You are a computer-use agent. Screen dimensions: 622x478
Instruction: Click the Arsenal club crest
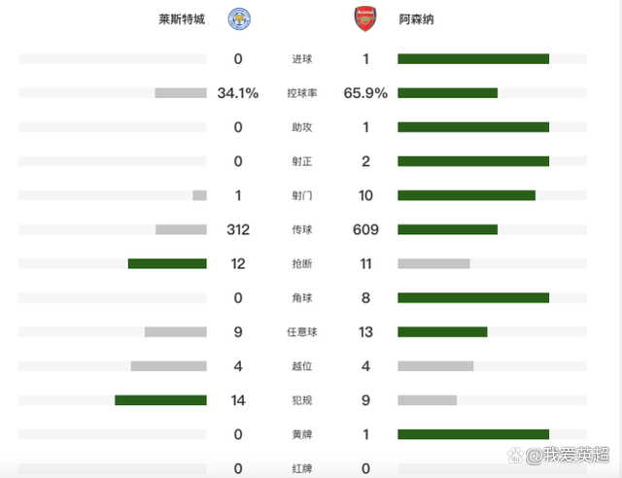365,18
